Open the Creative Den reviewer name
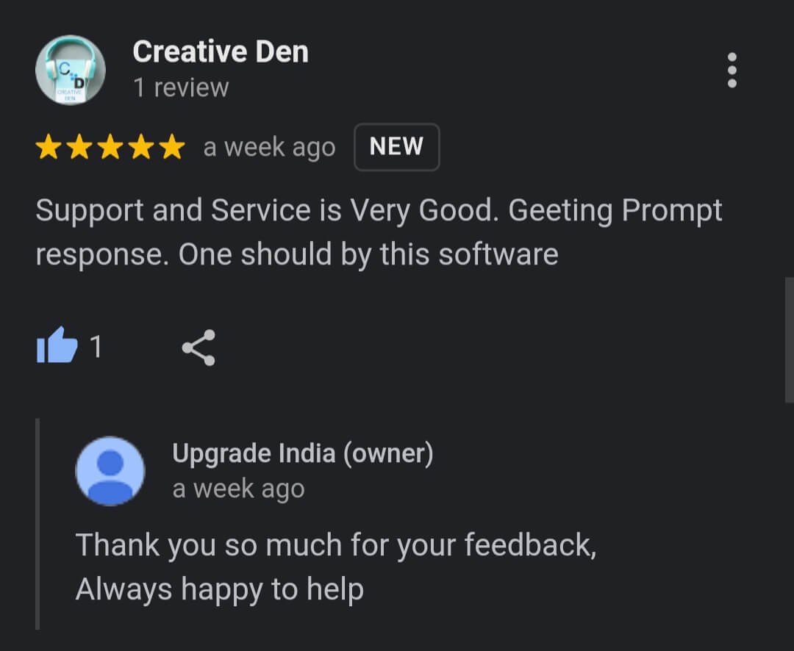Screen dimensions: 794x651 [x=221, y=51]
